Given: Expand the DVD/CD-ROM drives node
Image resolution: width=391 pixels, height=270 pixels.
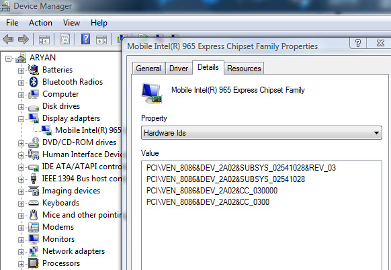Looking at the screenshot, I should click(21, 143).
